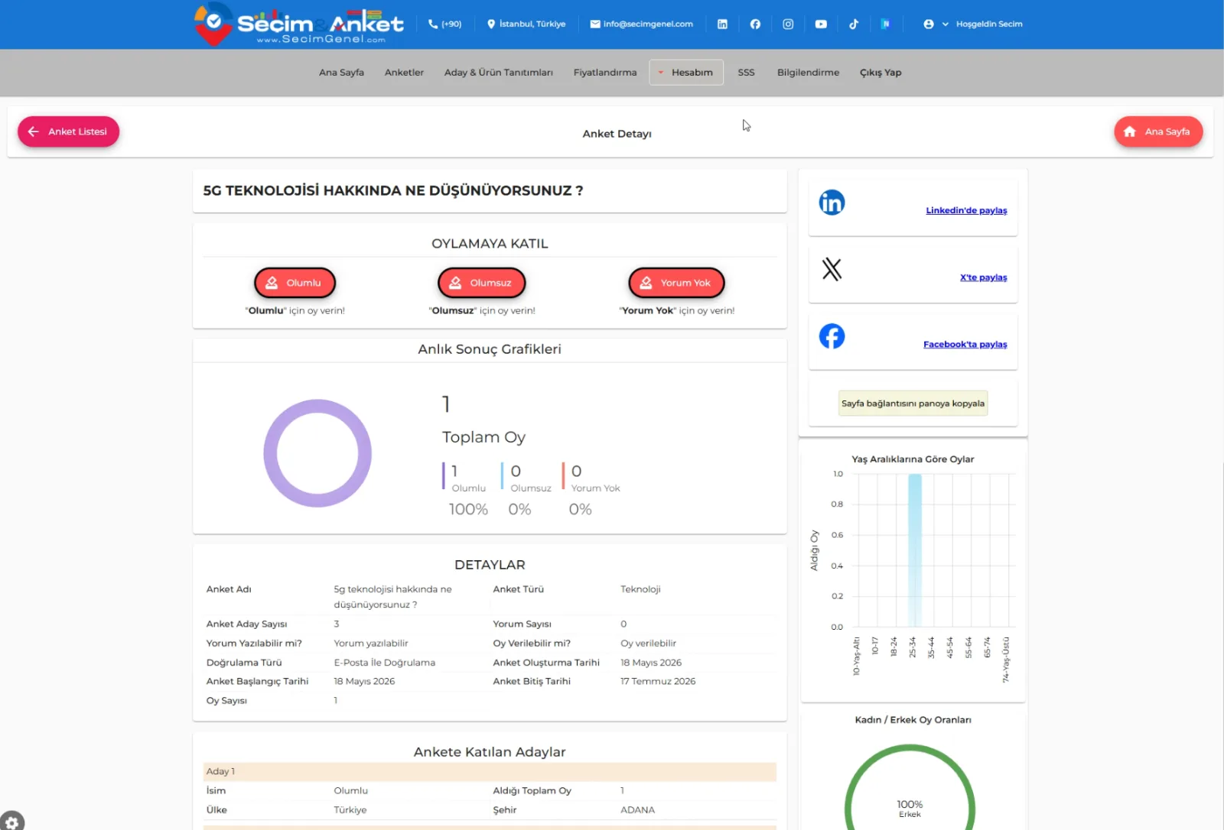The image size is (1224, 830).
Task: Open the Aday & Ürün Tanıtımları menu
Action: [x=499, y=73]
